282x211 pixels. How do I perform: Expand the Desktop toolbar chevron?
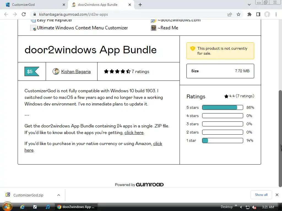point(236,206)
